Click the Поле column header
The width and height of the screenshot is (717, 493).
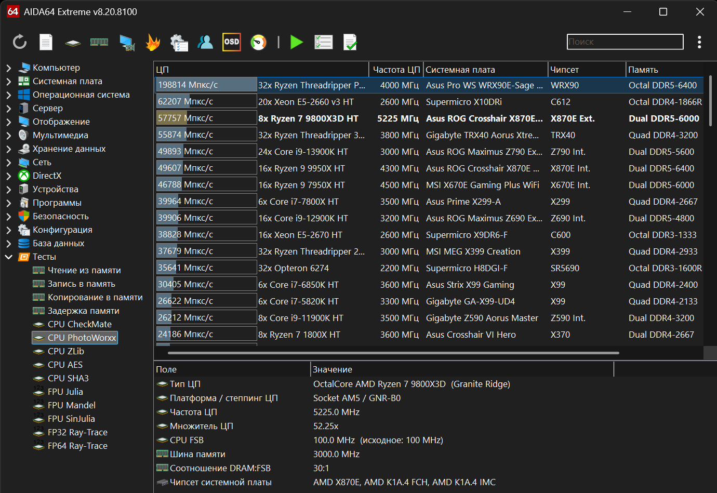point(232,369)
